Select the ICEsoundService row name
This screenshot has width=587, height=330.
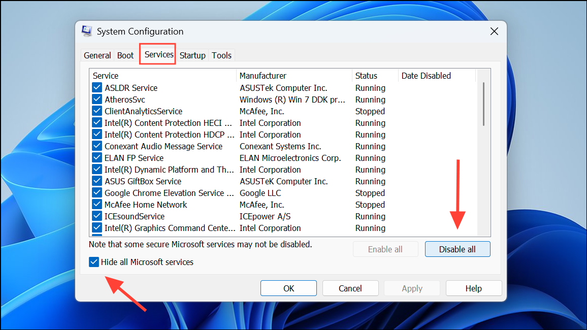[x=135, y=216]
